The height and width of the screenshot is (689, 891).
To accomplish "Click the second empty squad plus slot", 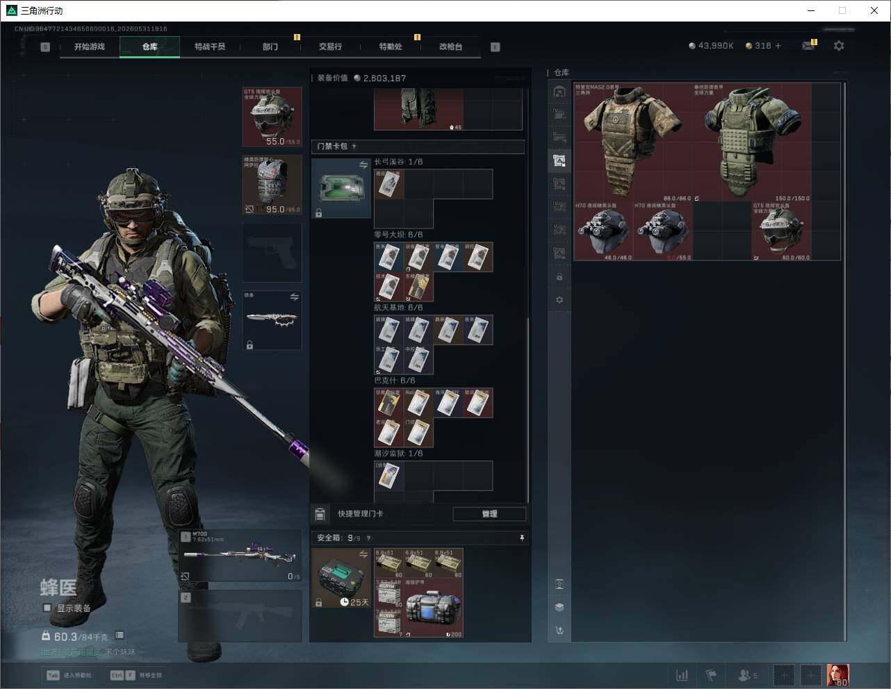I will [x=810, y=675].
